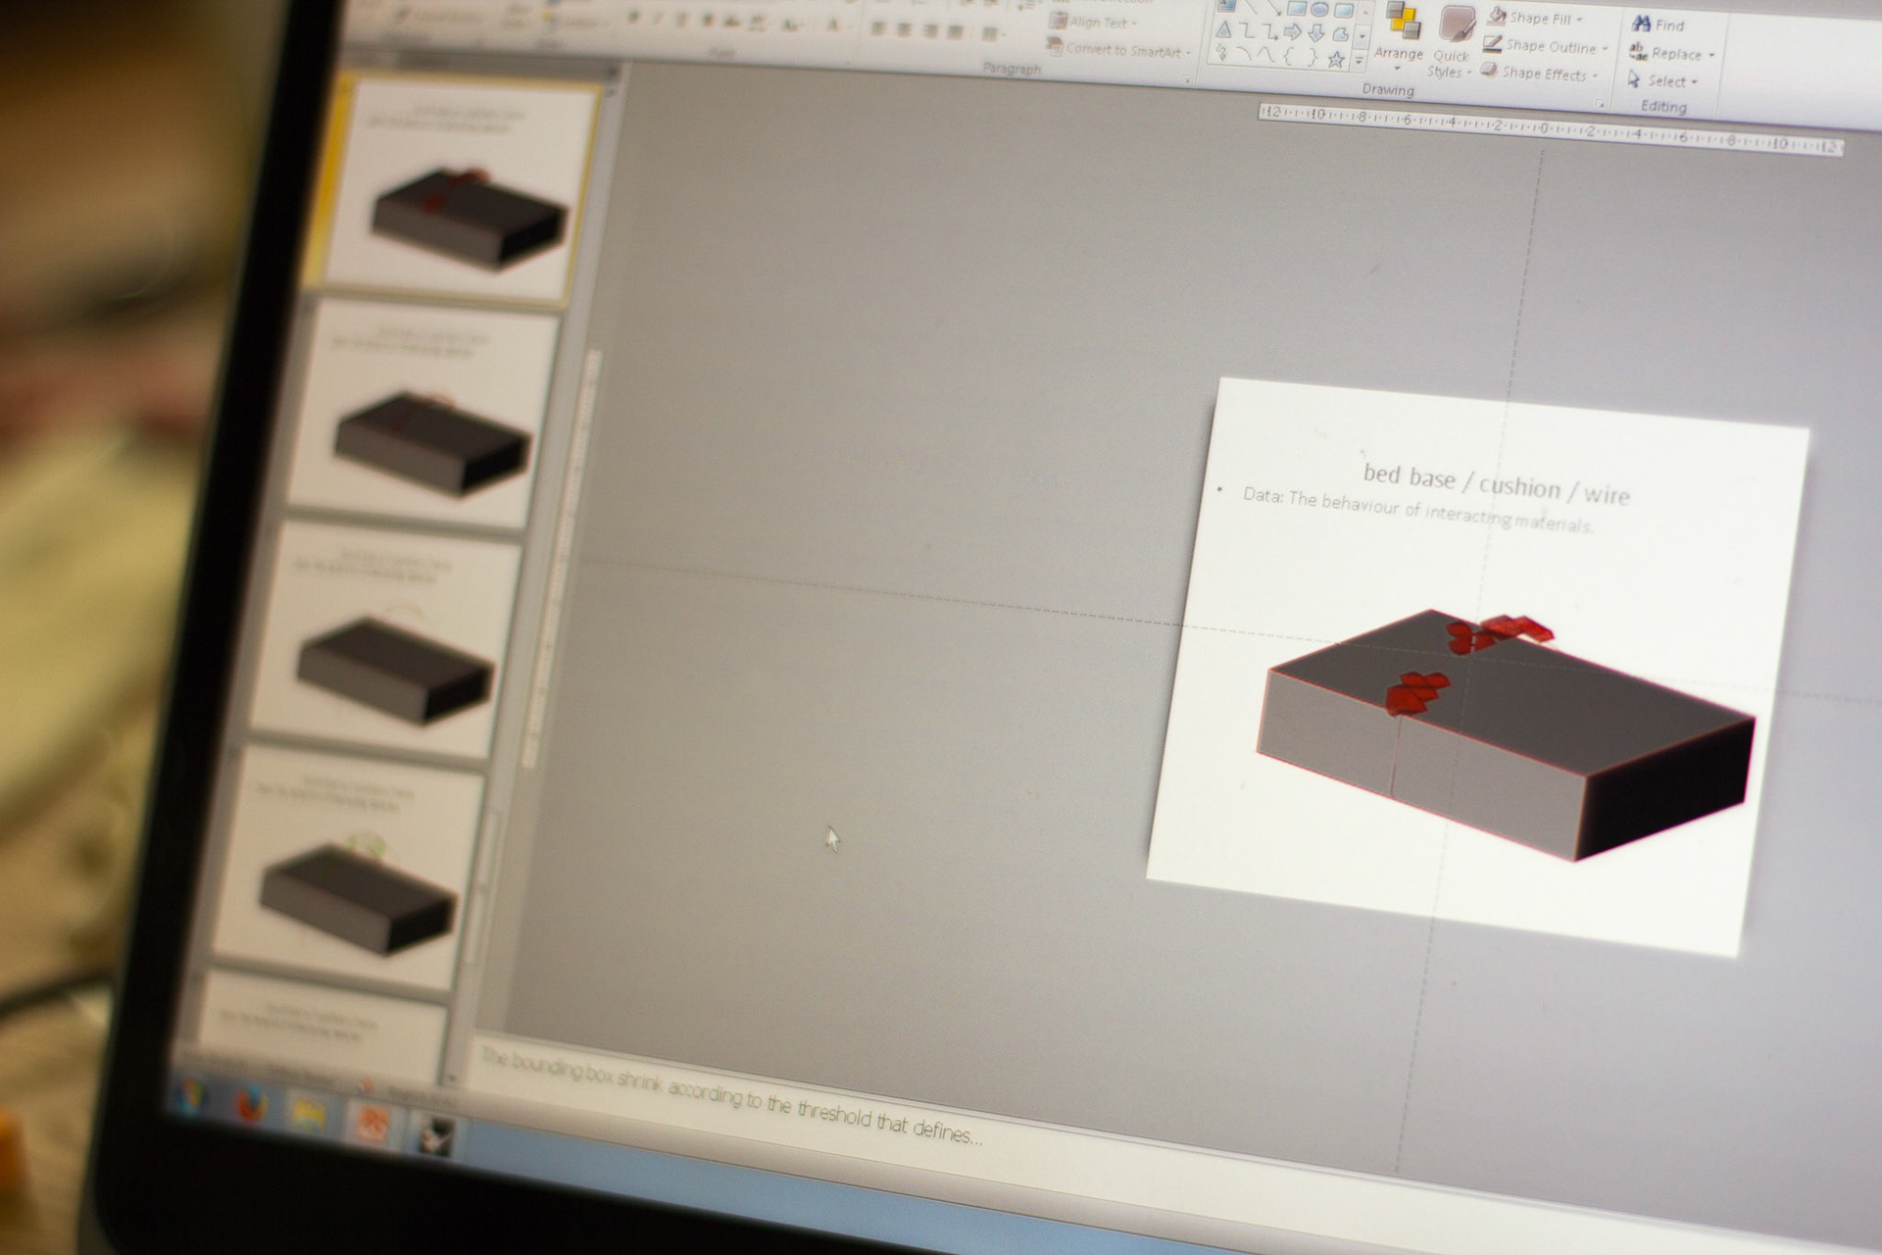Select the elbow arrow connector shape
The image size is (1882, 1255).
(1269, 31)
